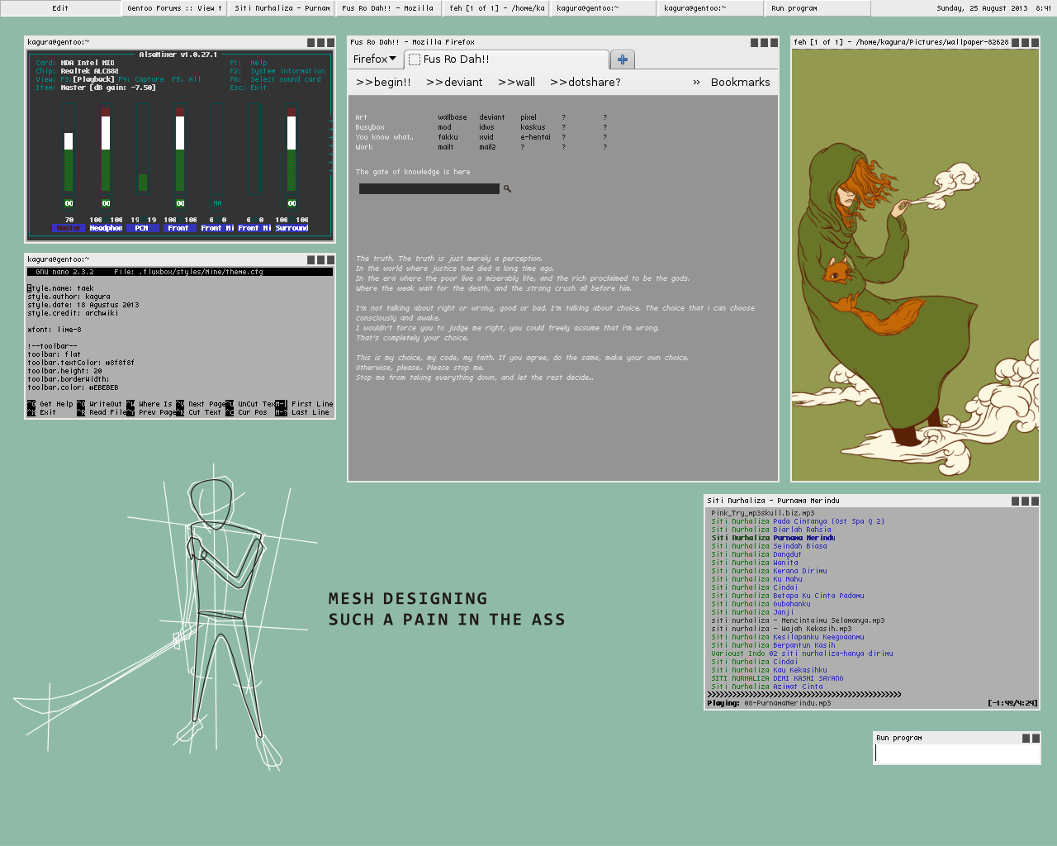1057x846 pixels.
Task: Click the F1 Help hint in AlsaMixer
Action: 249,63
